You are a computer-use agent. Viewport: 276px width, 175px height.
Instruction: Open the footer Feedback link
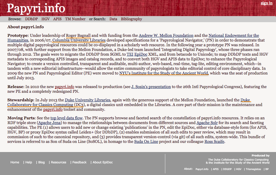(79, 162)
